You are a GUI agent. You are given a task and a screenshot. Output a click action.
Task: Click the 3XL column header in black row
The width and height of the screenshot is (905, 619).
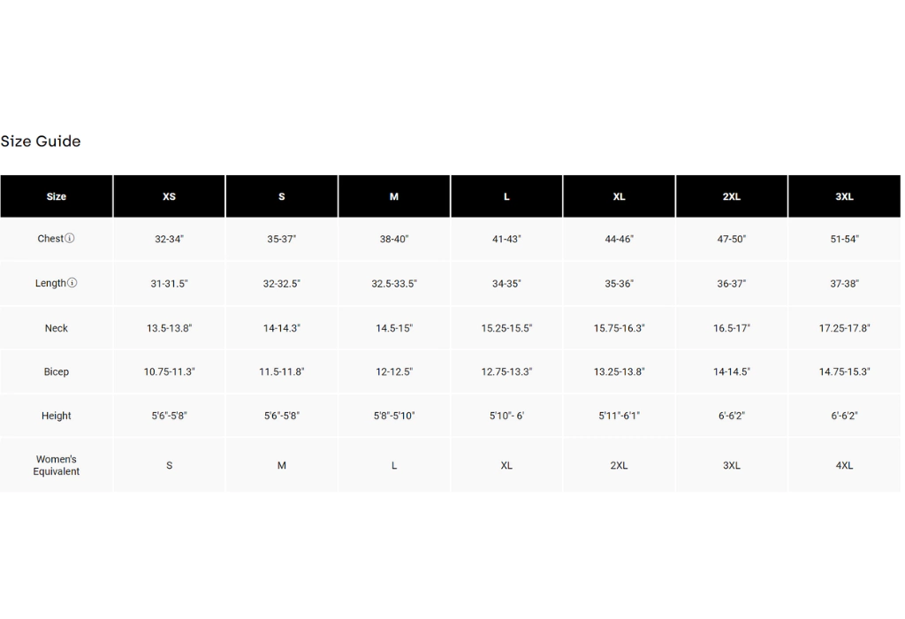point(844,196)
